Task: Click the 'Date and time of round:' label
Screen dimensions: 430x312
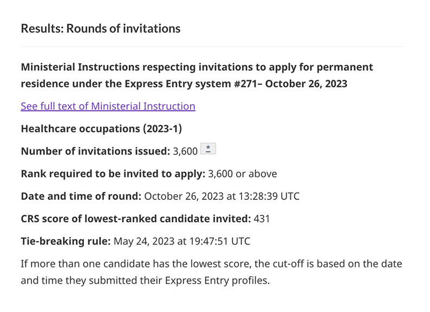Action: coord(81,196)
